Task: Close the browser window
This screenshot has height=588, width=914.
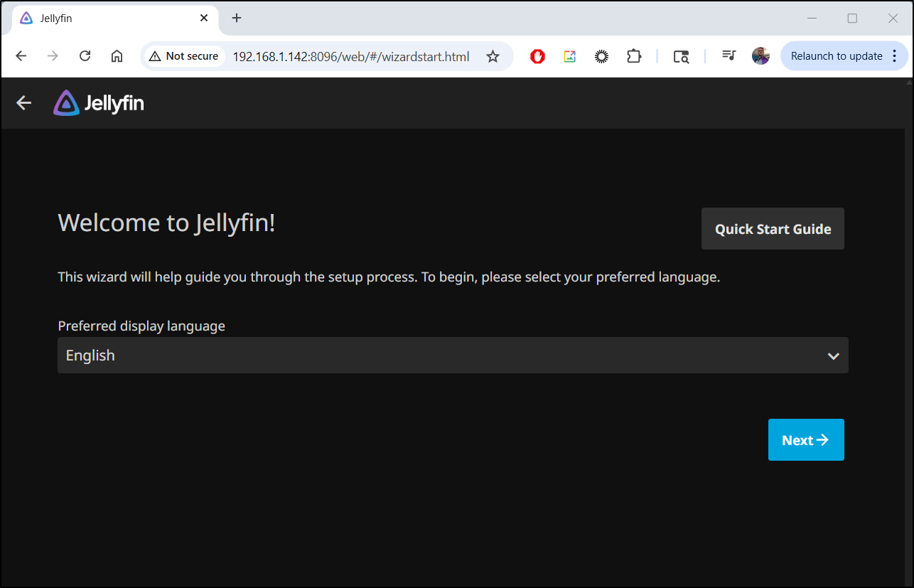Action: pos(893,18)
